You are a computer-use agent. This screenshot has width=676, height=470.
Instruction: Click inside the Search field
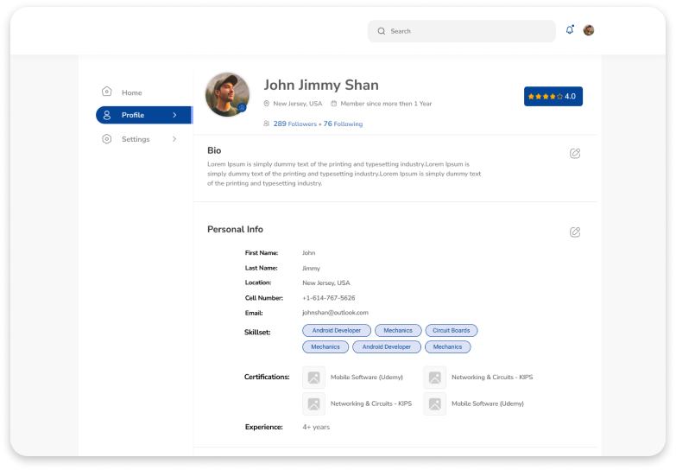point(466,31)
